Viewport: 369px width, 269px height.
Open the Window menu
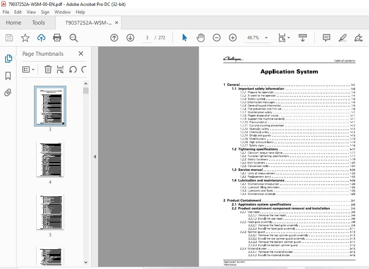click(63, 12)
